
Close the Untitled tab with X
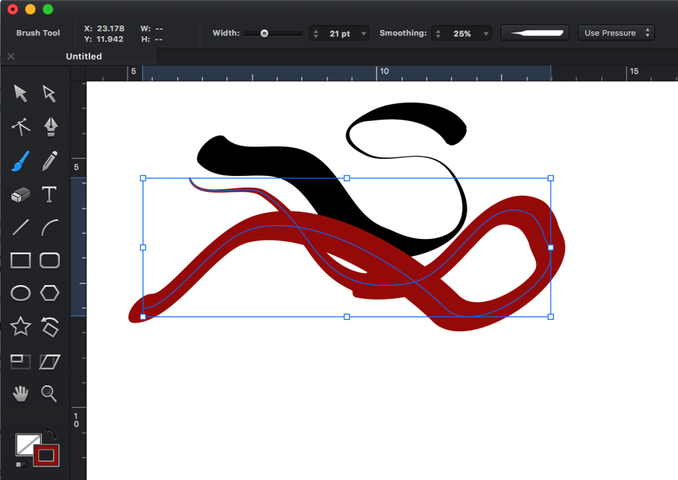tap(11, 56)
